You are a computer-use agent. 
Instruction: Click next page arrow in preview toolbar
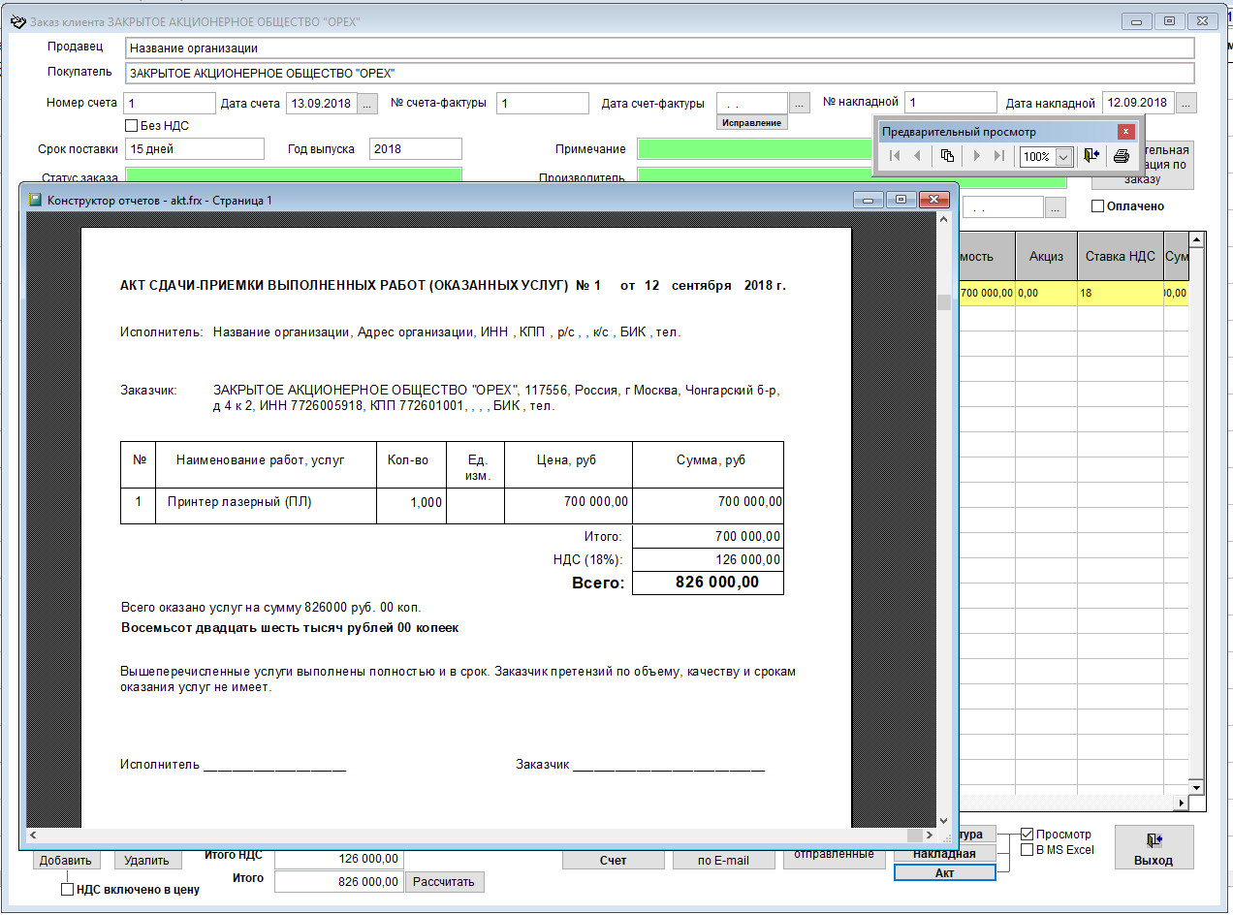click(x=976, y=156)
